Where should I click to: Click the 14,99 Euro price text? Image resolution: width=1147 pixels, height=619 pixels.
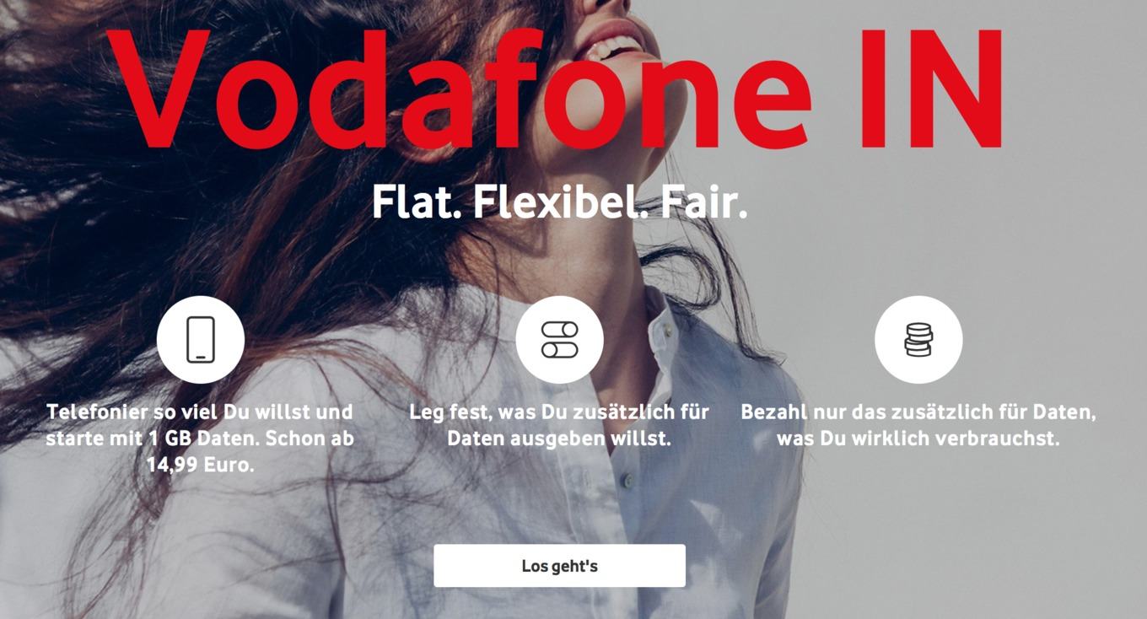(x=200, y=465)
